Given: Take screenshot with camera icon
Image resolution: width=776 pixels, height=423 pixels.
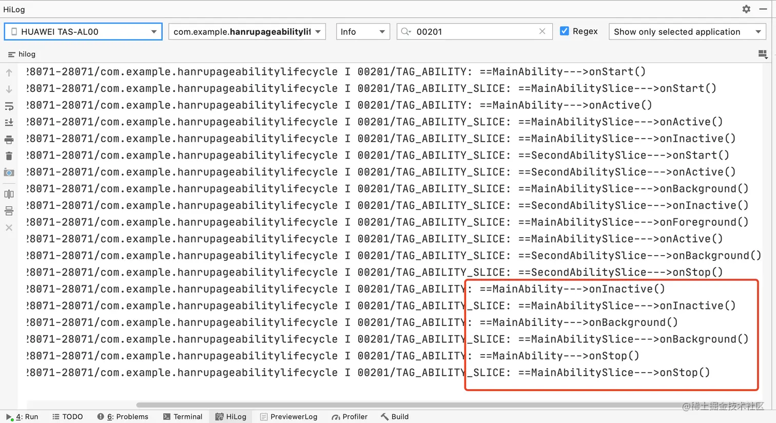Looking at the screenshot, I should pos(9,173).
